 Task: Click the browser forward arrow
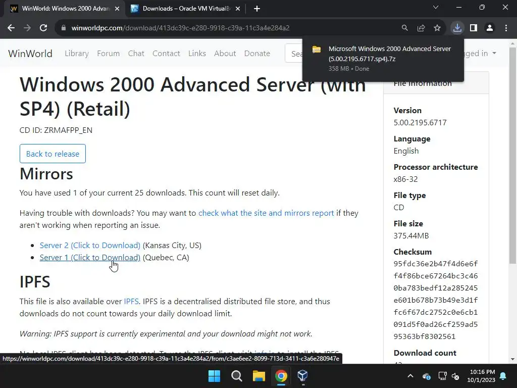click(x=27, y=28)
